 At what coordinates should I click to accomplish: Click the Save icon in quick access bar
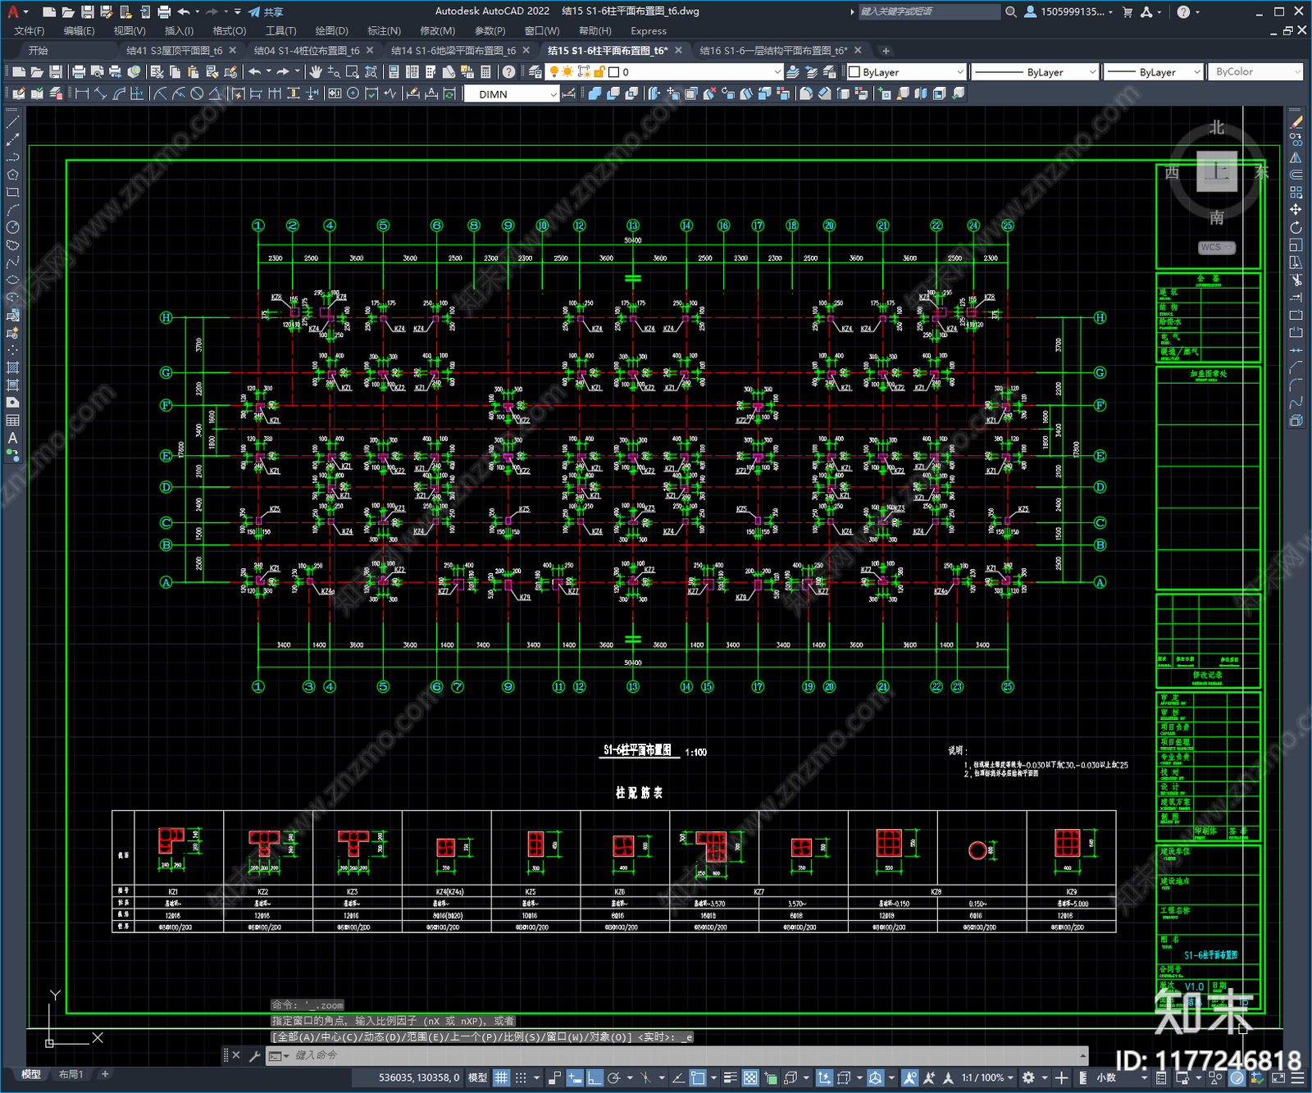pyautogui.click(x=87, y=11)
